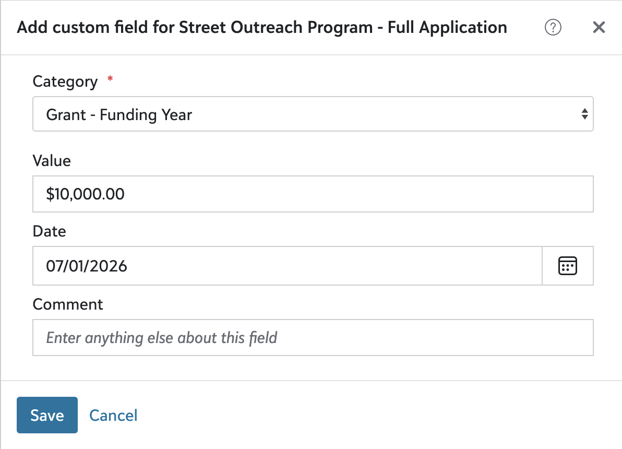Focus the Value input field

coord(313,194)
